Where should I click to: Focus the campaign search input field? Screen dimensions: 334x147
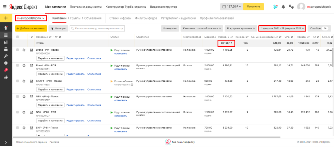(97, 28)
